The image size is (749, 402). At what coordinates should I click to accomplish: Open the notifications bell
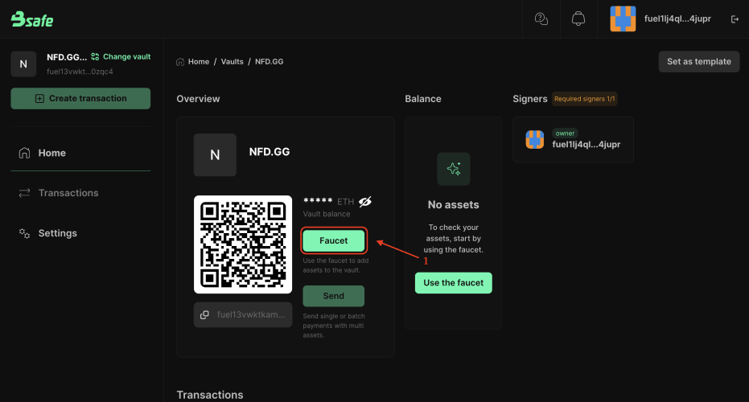coord(578,18)
